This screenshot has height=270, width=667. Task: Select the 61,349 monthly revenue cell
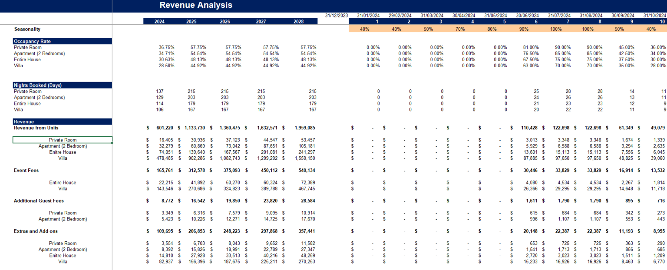(627, 128)
